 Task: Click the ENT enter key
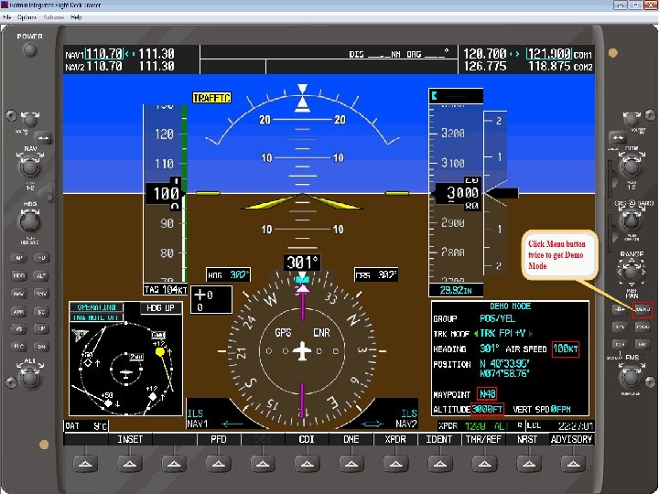click(643, 344)
